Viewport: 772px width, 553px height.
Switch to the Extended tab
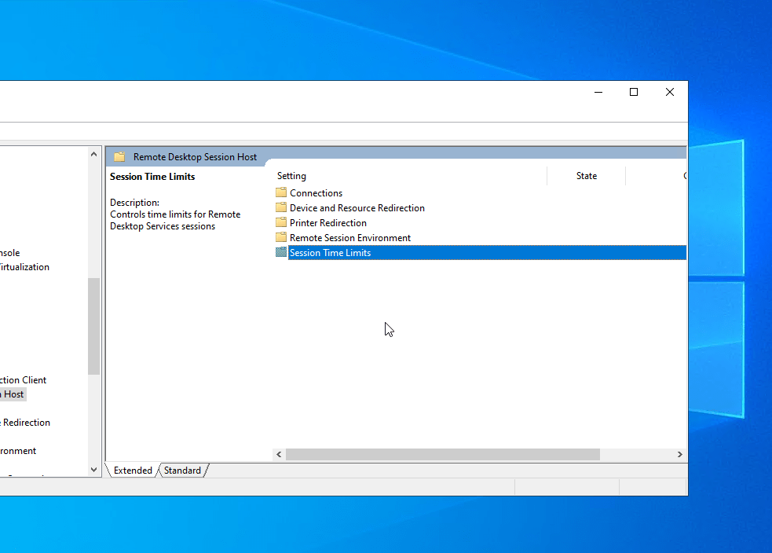(133, 471)
